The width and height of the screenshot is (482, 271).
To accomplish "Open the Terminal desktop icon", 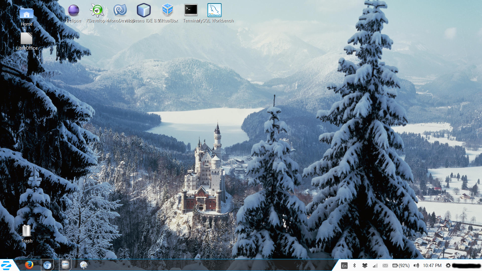I will 191,11.
